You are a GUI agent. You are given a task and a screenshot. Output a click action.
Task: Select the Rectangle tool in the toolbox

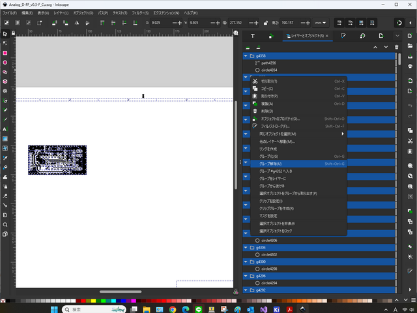(5, 53)
